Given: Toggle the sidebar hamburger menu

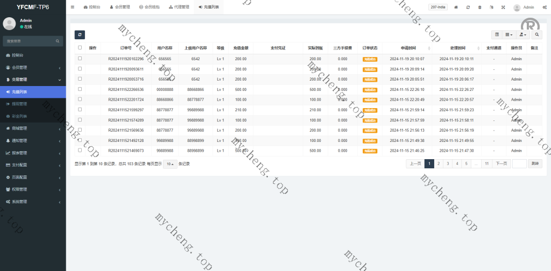Looking at the screenshot, I should [73, 7].
